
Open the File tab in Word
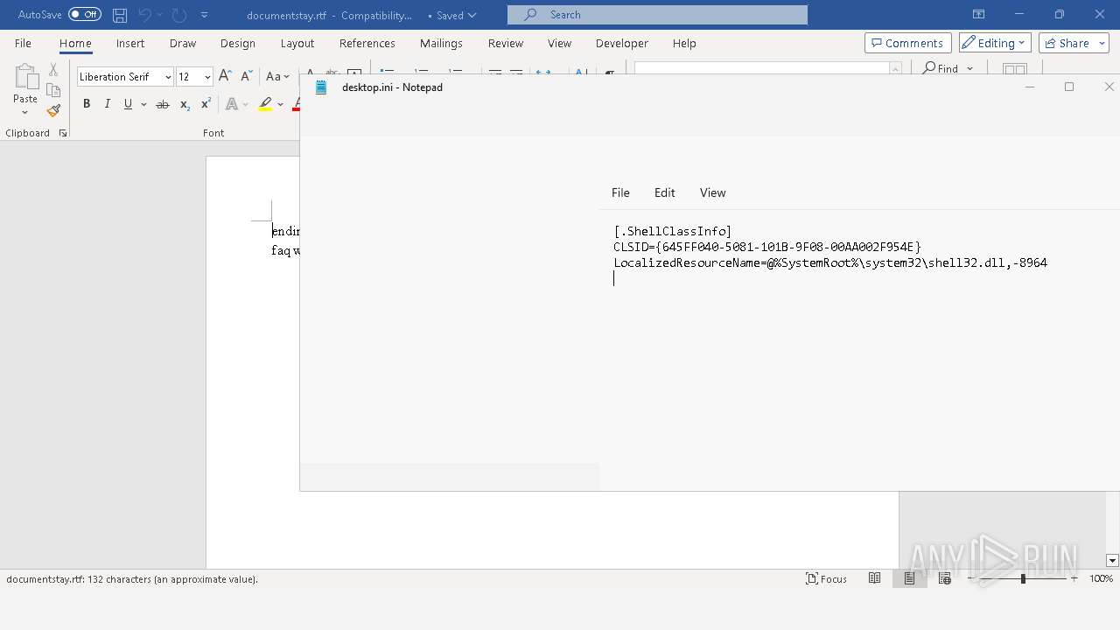(x=23, y=43)
